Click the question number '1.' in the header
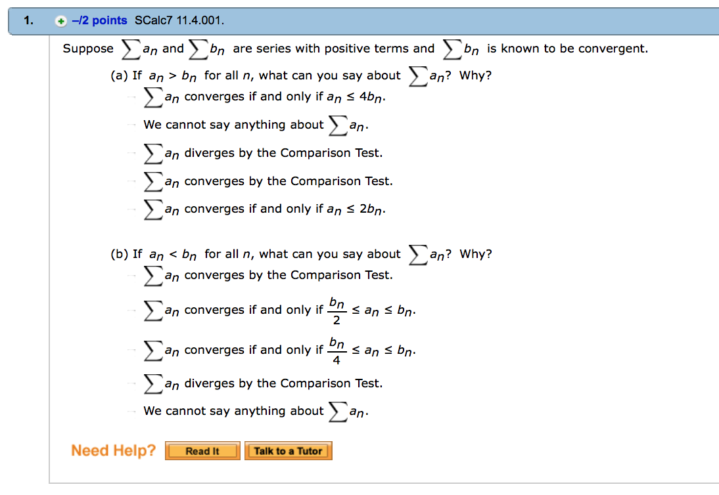The height and width of the screenshot is (495, 719). click(x=25, y=20)
